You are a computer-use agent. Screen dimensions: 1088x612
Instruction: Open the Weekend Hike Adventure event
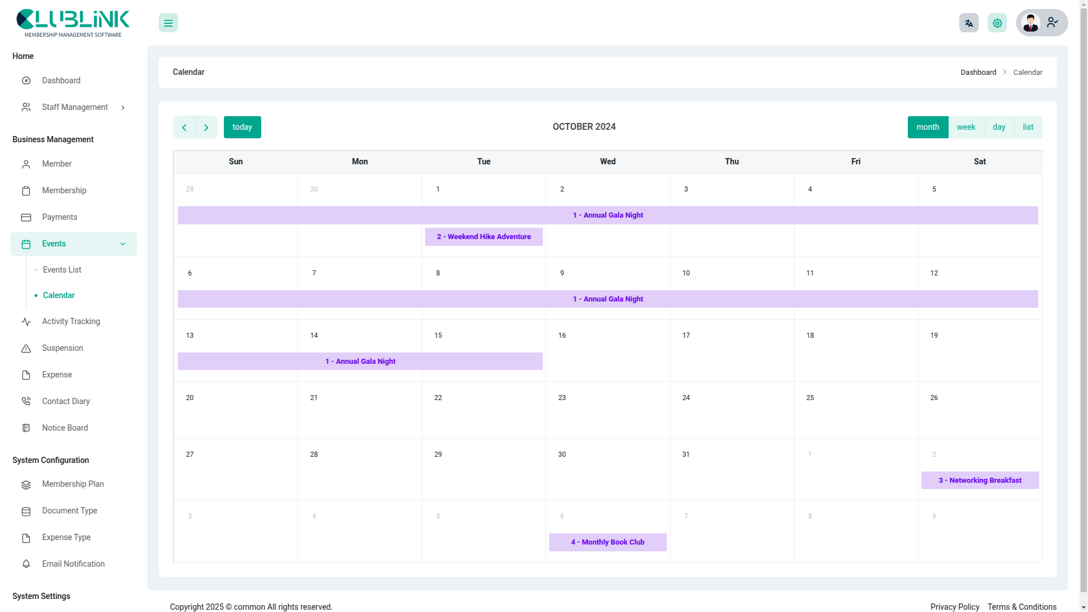coord(483,237)
